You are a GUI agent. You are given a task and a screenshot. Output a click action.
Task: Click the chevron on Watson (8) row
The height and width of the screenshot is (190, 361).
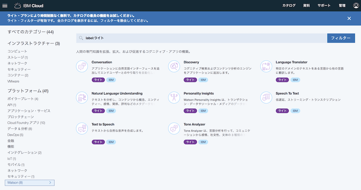click(50, 183)
